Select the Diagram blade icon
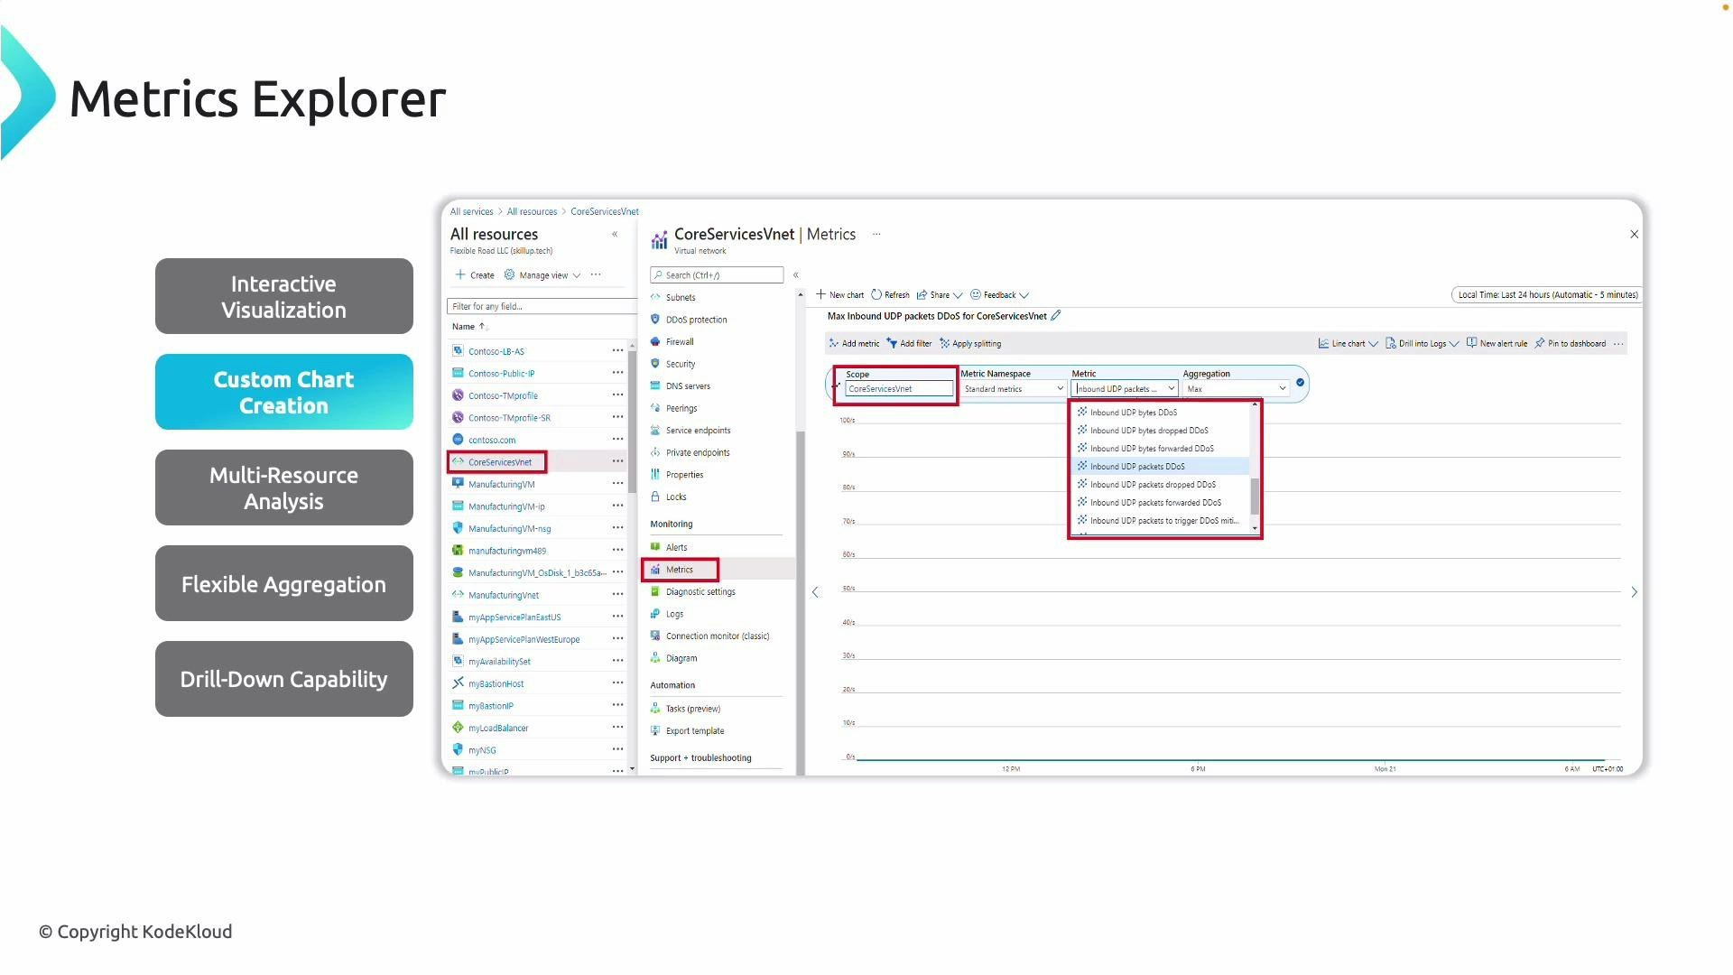 point(656,658)
